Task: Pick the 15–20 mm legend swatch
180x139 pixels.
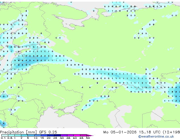Action: [44, 135]
